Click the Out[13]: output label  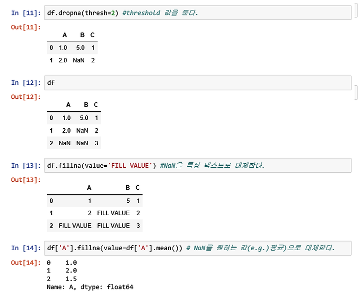[26, 180]
